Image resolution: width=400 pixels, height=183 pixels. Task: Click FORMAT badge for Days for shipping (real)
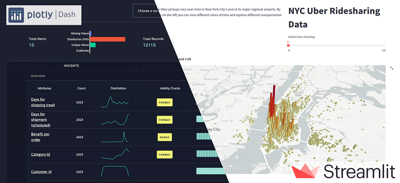(165, 102)
